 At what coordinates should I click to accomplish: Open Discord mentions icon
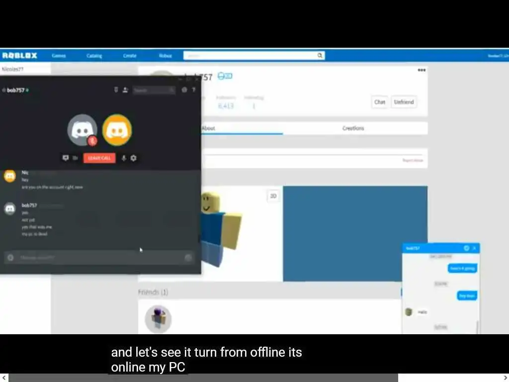pyautogui.click(x=184, y=90)
